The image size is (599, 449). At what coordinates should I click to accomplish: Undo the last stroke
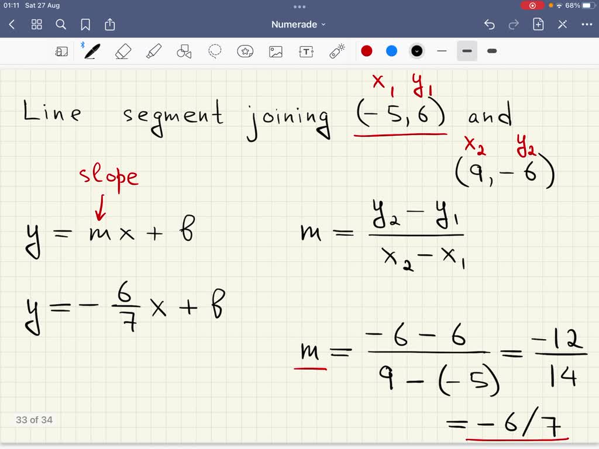(490, 24)
